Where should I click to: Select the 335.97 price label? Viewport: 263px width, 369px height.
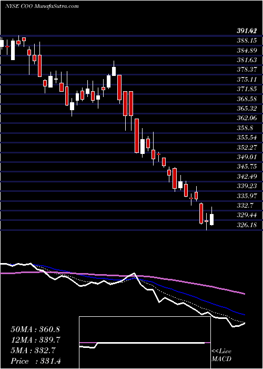pos(247,196)
